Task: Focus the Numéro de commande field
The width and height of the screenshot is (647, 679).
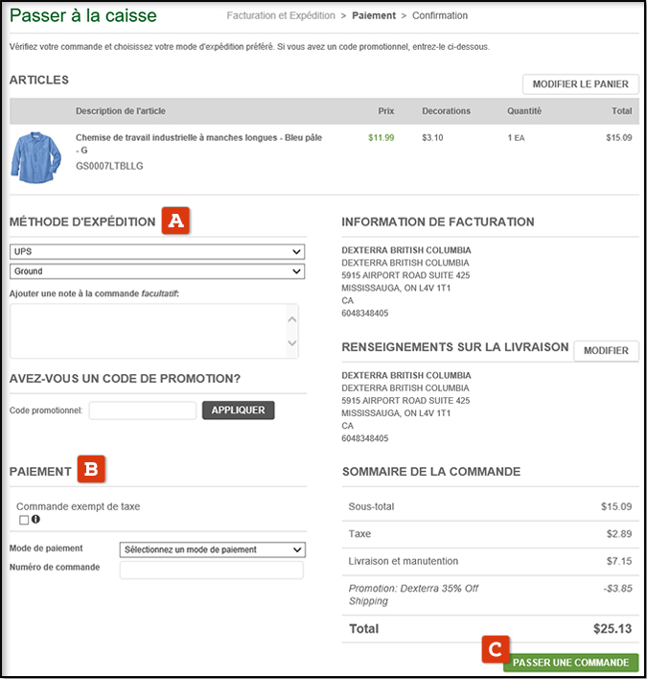Action: [211, 571]
